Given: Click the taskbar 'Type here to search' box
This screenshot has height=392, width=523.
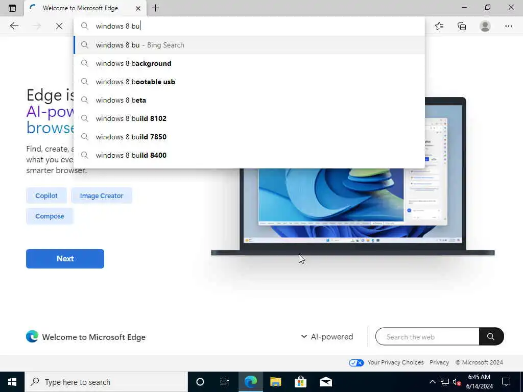Looking at the screenshot, I should (x=106, y=382).
